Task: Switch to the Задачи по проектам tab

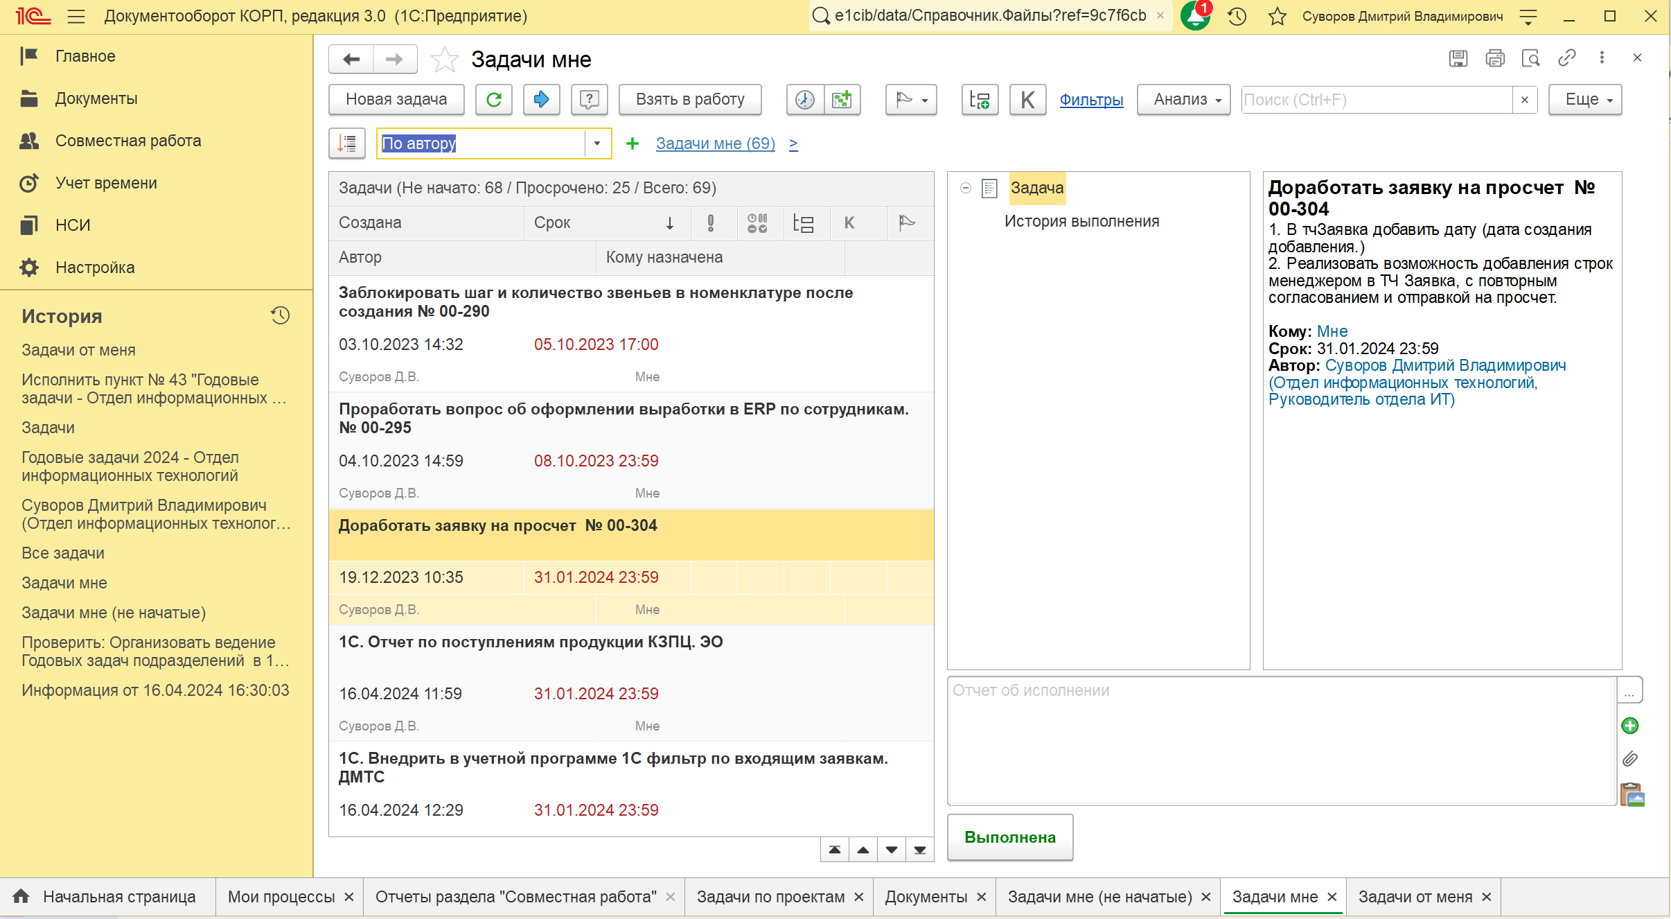Action: 770,897
